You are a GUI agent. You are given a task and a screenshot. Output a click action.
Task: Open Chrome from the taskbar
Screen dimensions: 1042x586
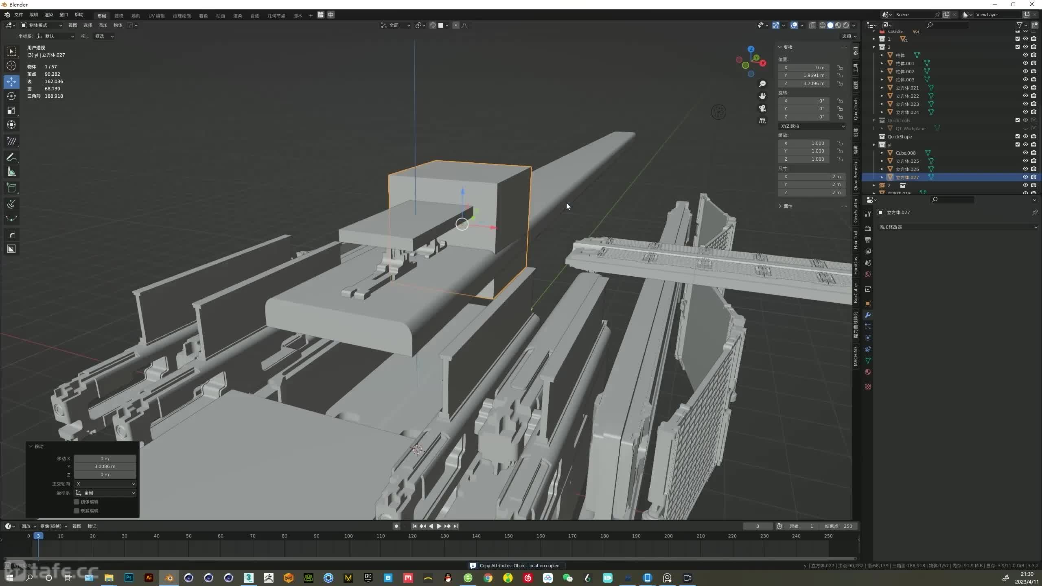tap(488, 578)
